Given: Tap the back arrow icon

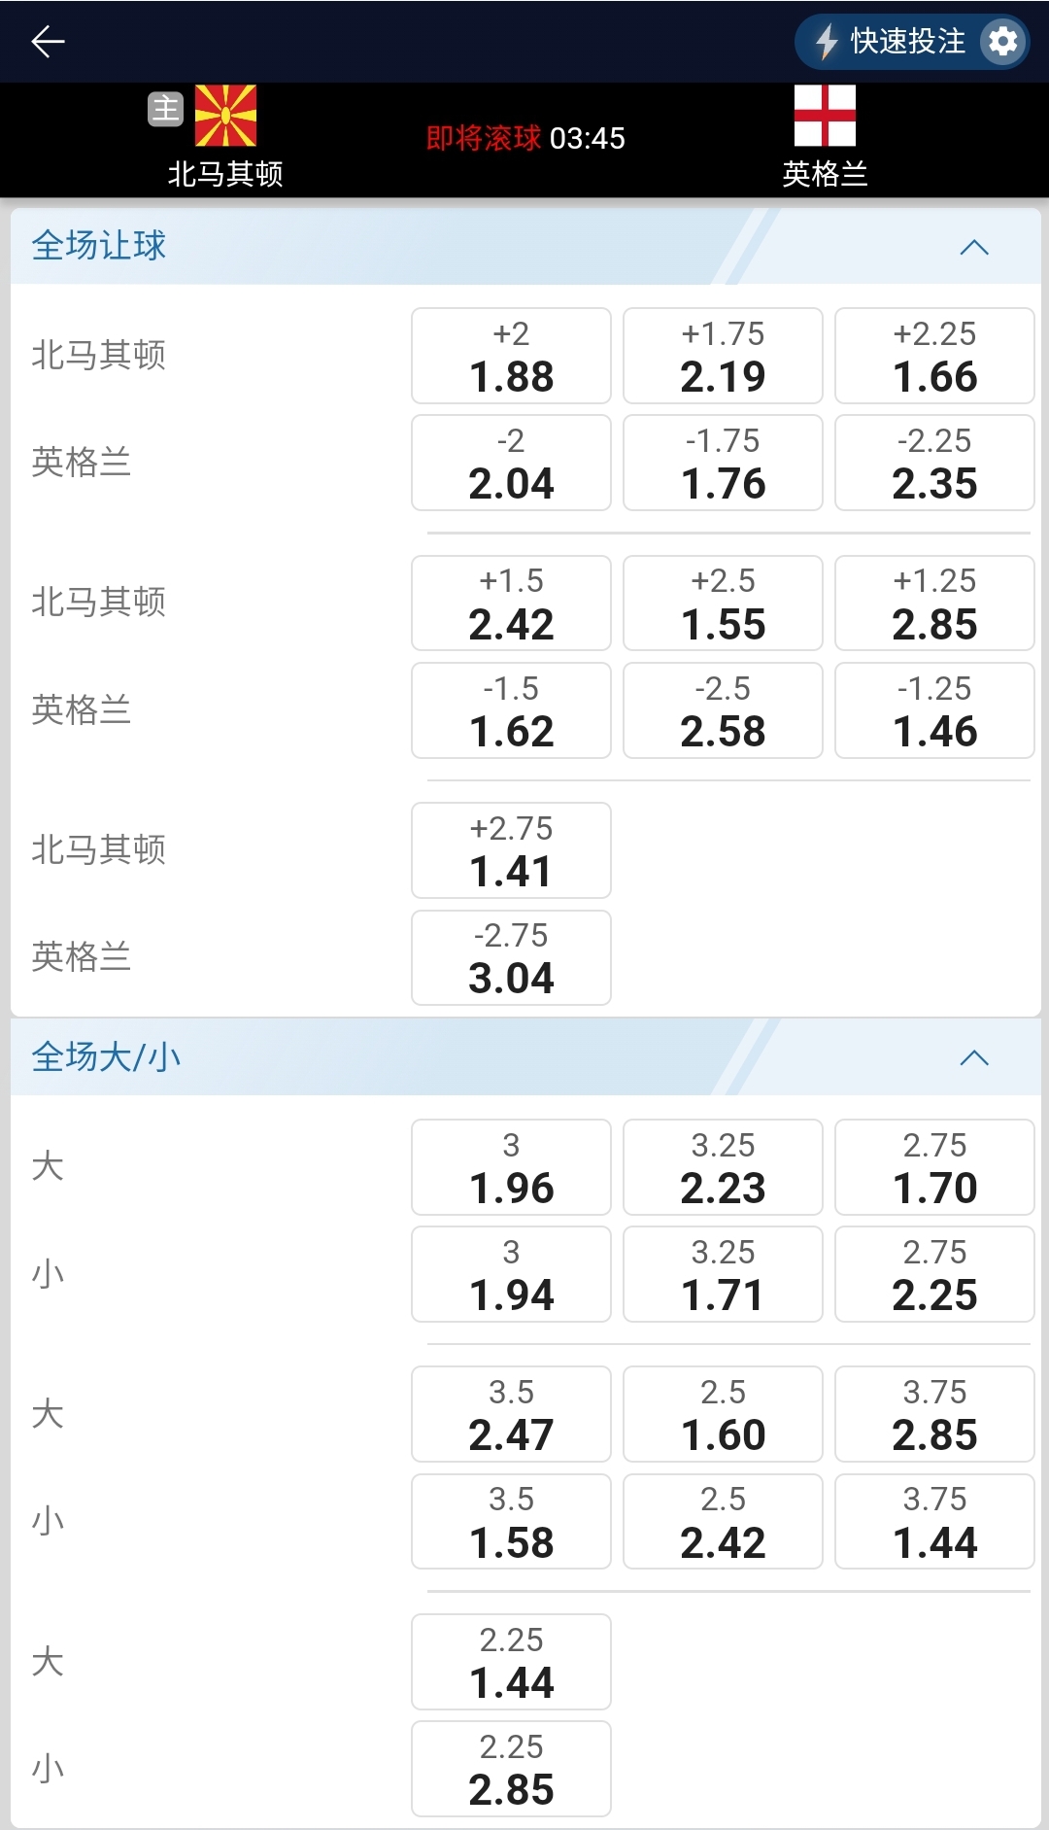Looking at the screenshot, I should (x=48, y=42).
